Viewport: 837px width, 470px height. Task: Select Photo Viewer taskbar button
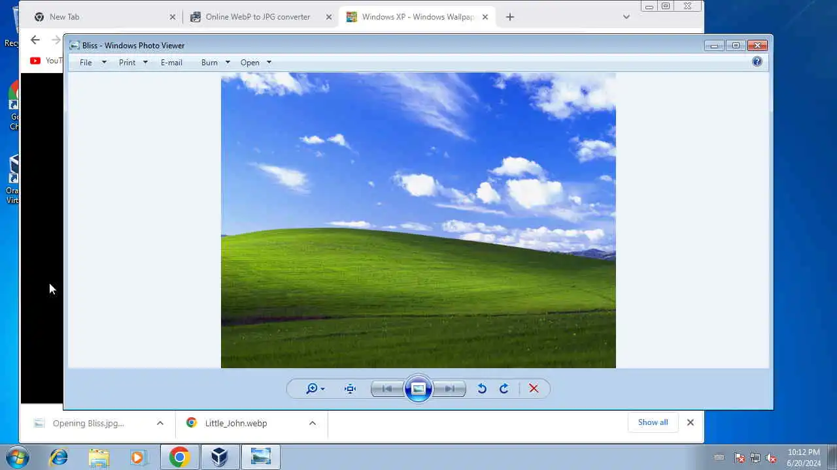coord(260,457)
